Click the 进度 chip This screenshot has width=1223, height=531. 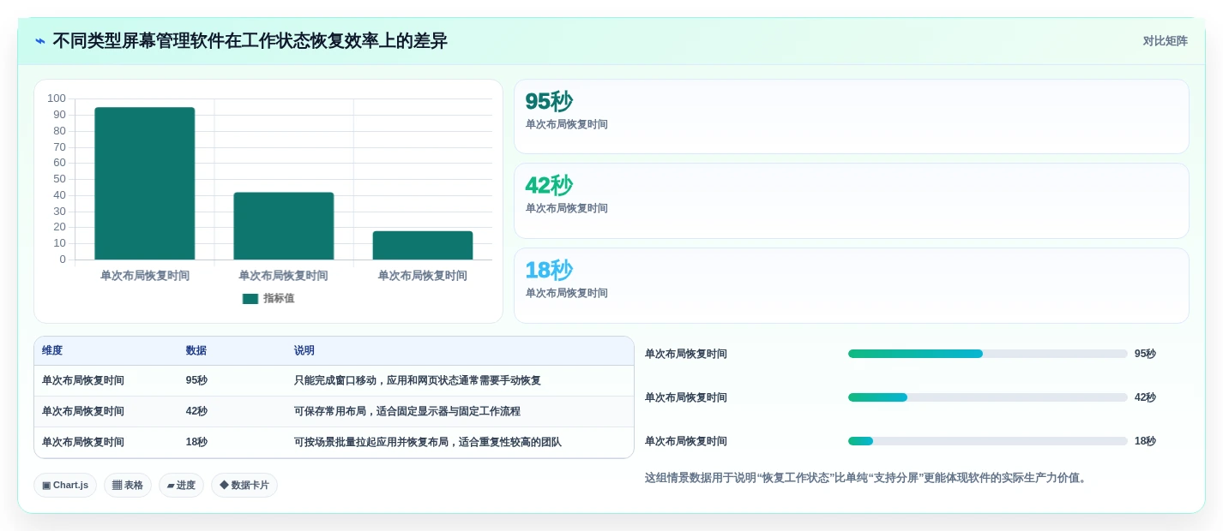[x=181, y=485]
